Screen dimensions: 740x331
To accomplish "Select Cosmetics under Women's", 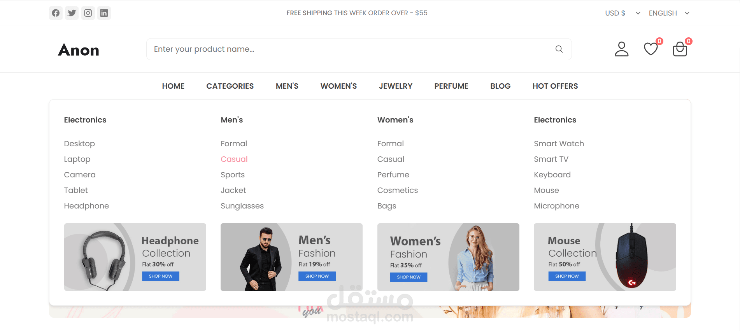I will [398, 190].
